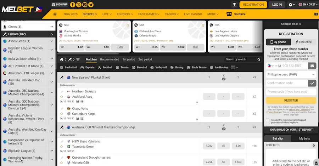This screenshot has height=166, width=319.
Task: Click the trophy icon in header
Action: pyautogui.click(x=234, y=5)
